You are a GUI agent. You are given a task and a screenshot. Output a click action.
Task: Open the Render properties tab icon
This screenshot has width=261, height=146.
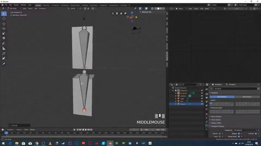(x=207, y=94)
